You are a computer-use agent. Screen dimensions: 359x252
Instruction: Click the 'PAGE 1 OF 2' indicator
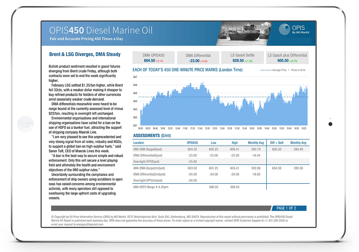tap(289, 208)
